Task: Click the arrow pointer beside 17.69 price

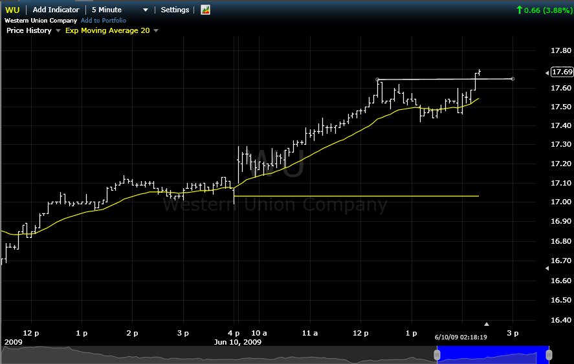Action: [x=547, y=73]
